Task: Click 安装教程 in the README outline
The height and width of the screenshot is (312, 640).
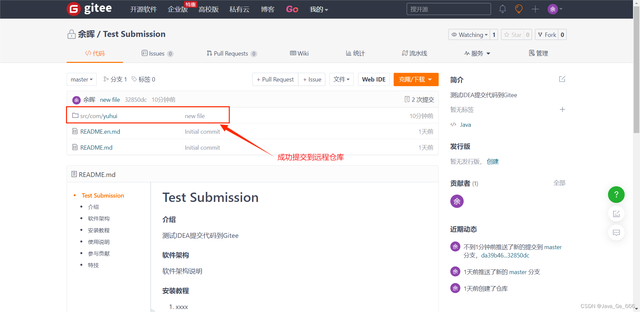Action: pos(99,230)
